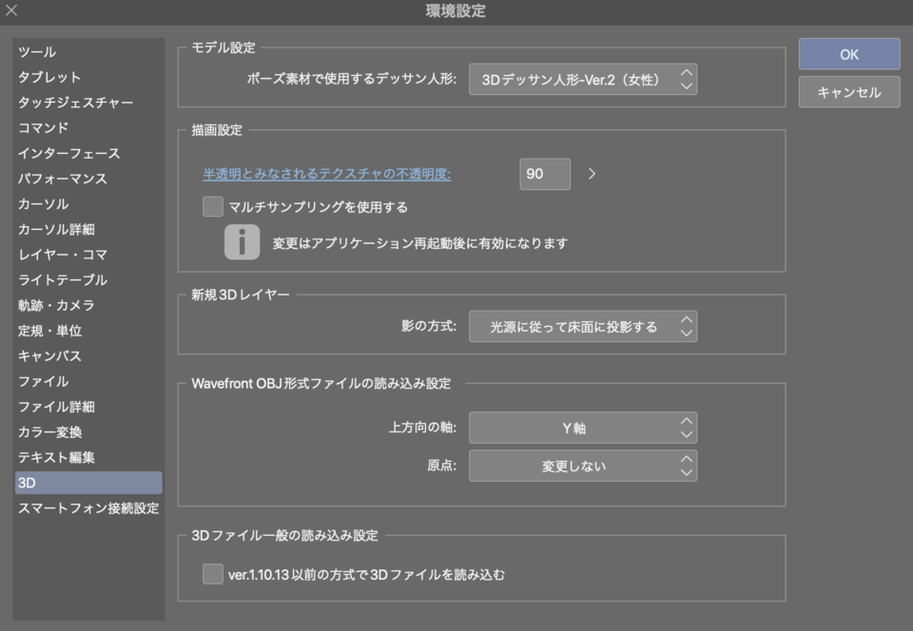Screen dimensions: 913x631
Task: Open the 原点 dropdown showing 変更しない
Action: tap(583, 466)
